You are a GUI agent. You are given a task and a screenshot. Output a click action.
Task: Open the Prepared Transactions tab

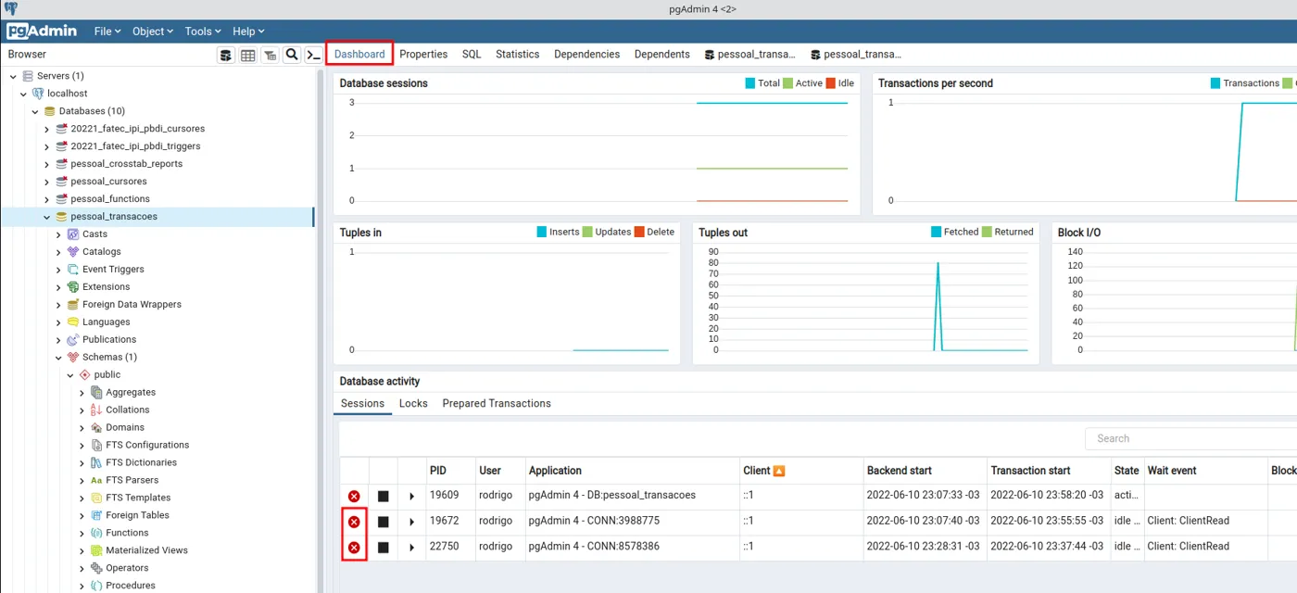tap(497, 404)
